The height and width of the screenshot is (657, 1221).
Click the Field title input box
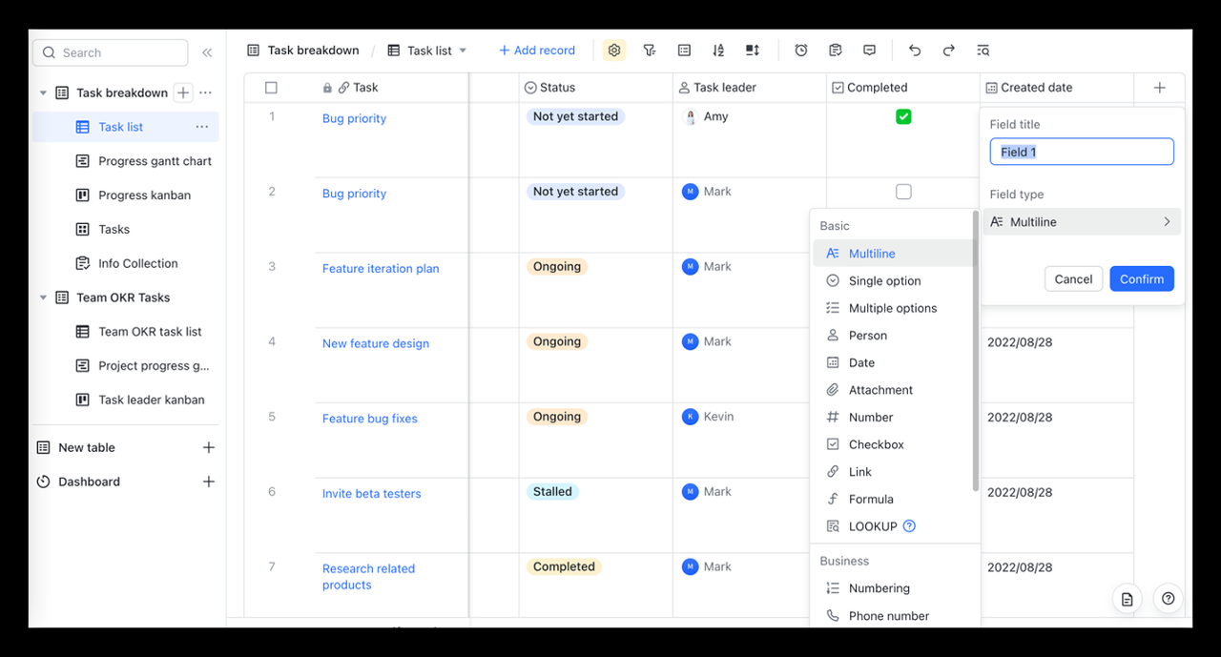[1082, 152]
